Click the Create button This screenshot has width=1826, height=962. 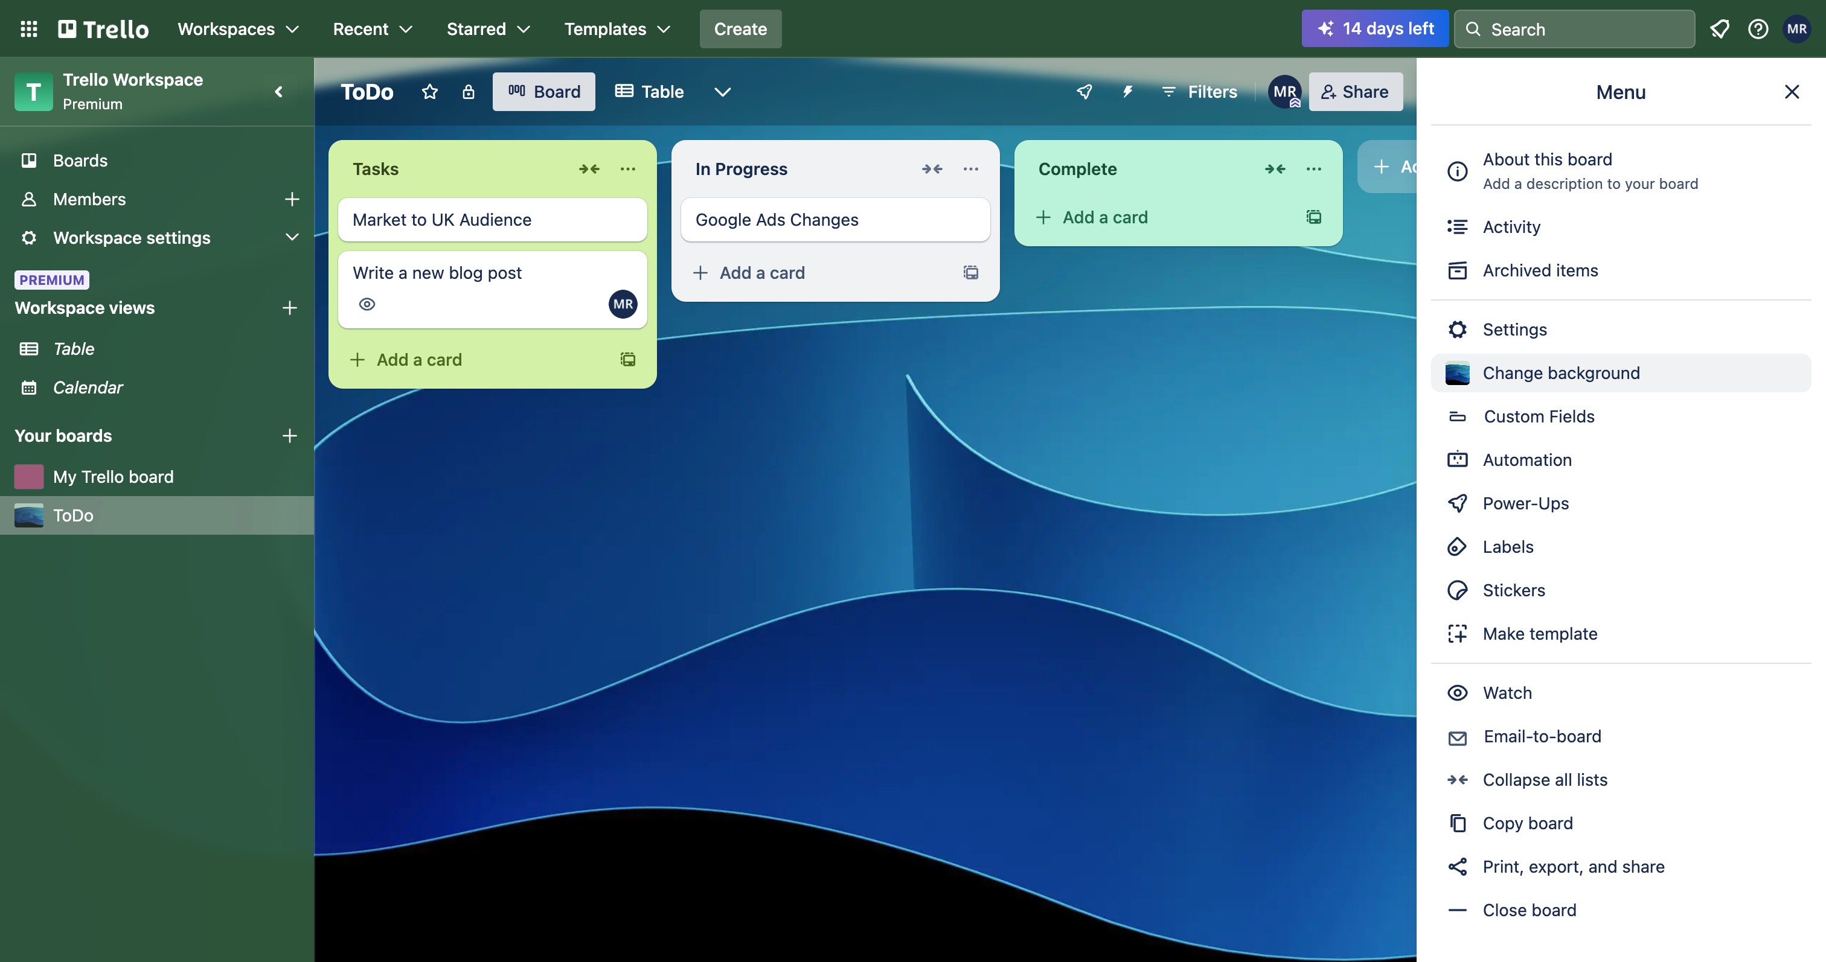pyautogui.click(x=740, y=29)
